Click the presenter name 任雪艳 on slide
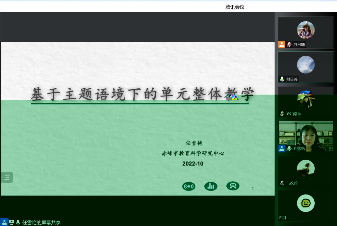This screenshot has width=337, height=226. [x=194, y=143]
